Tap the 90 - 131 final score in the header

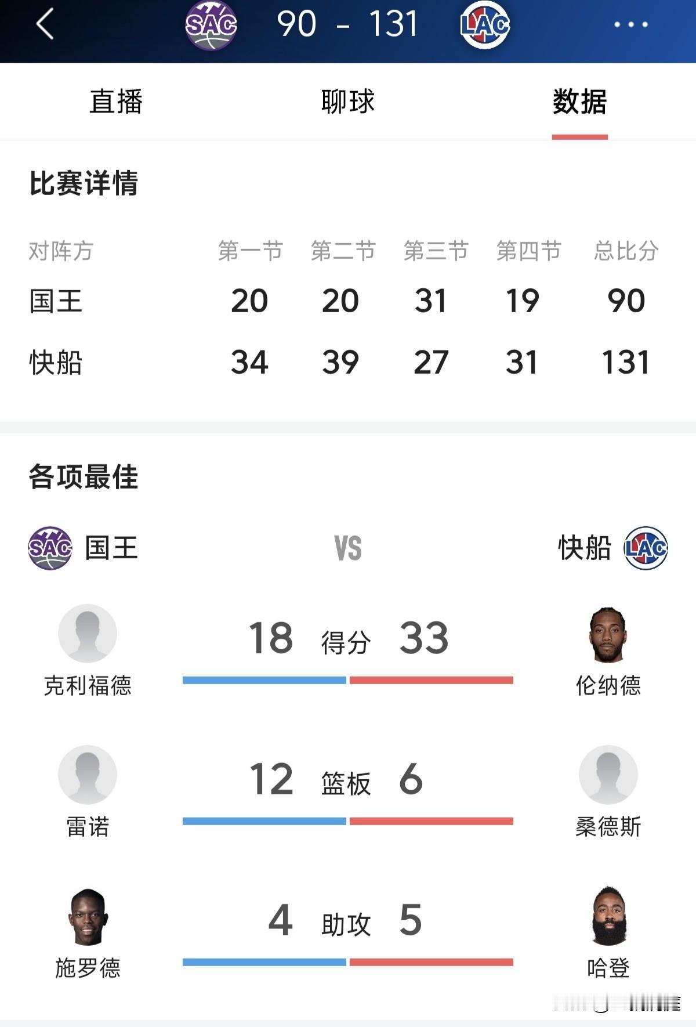pos(348,24)
